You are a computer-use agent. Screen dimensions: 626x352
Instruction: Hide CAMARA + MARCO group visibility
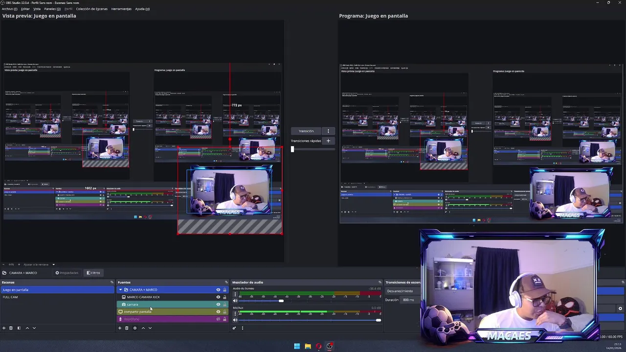pos(218,290)
